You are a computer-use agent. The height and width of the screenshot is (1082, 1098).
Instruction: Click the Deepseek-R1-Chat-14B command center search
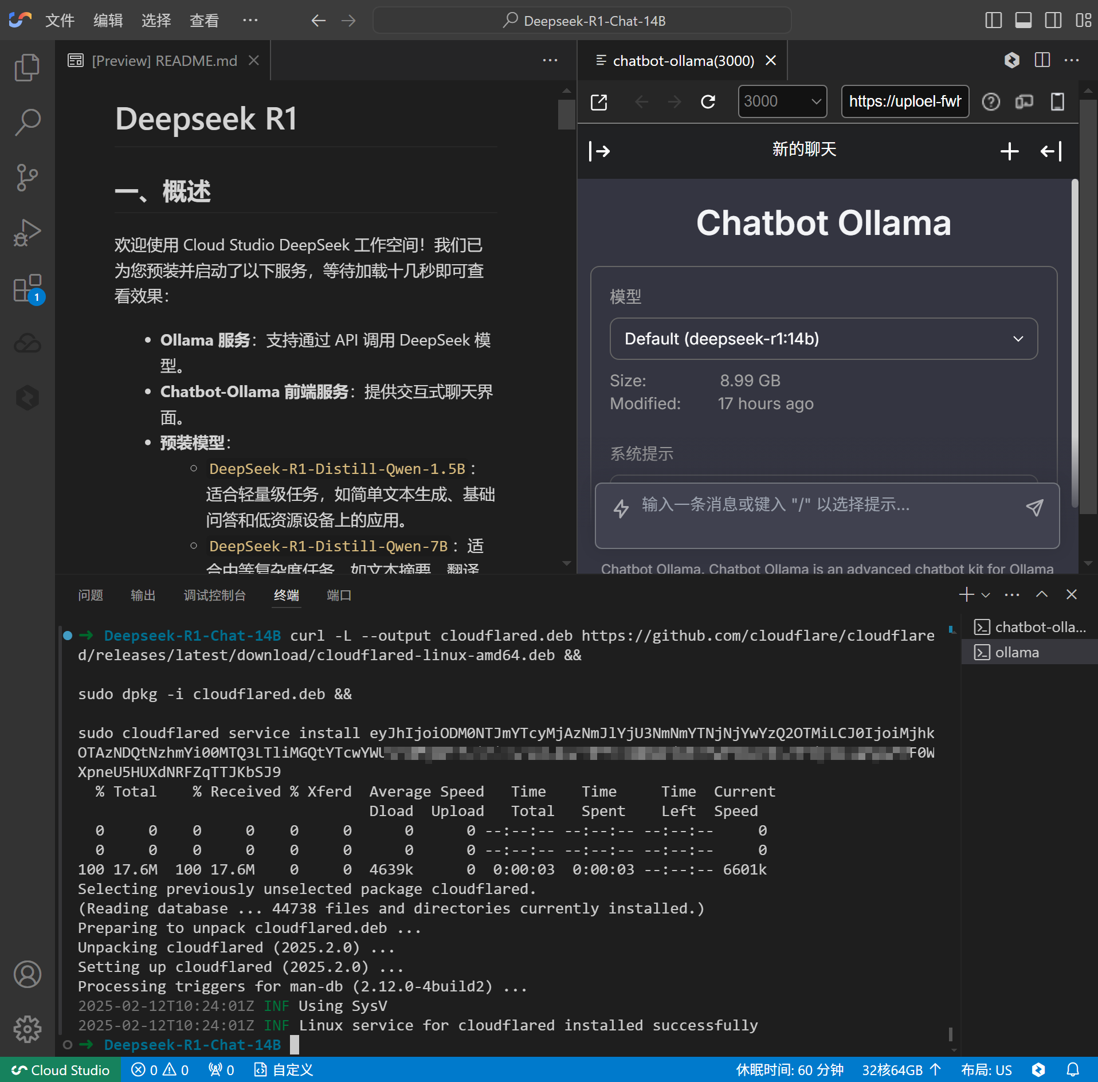[x=582, y=21]
